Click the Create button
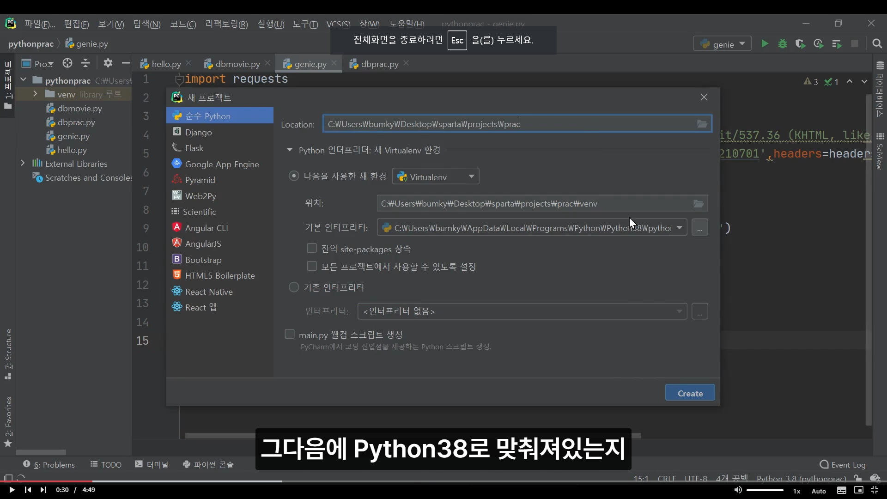 click(690, 393)
